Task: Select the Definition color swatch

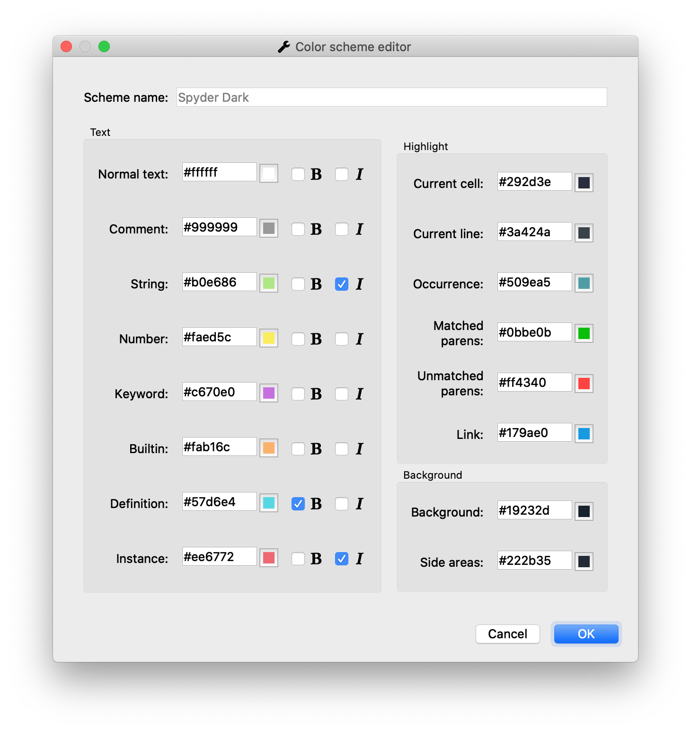Action: tap(268, 502)
